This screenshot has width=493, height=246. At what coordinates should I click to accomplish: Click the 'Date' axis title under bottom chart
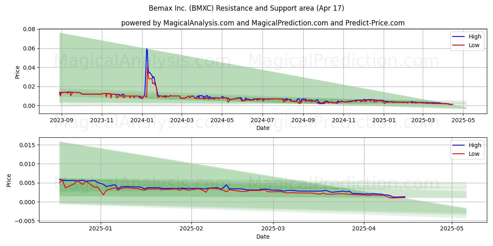(263, 237)
